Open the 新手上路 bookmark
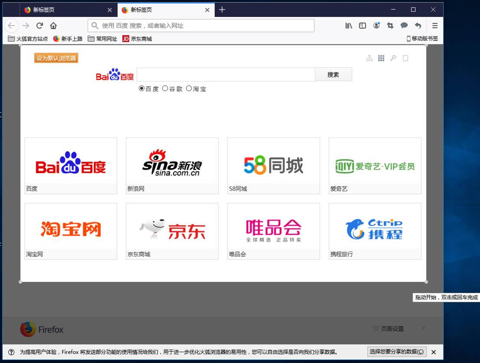The height and width of the screenshot is (363, 480). point(68,39)
